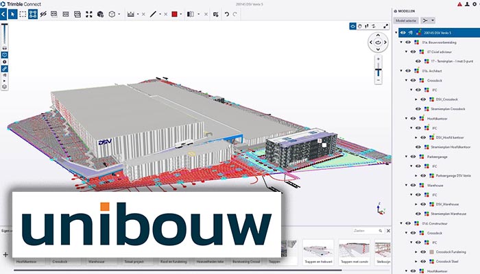Activate the dashed rectangle area select tool
Viewport: 480px width, 274px height.
[x=23, y=14]
